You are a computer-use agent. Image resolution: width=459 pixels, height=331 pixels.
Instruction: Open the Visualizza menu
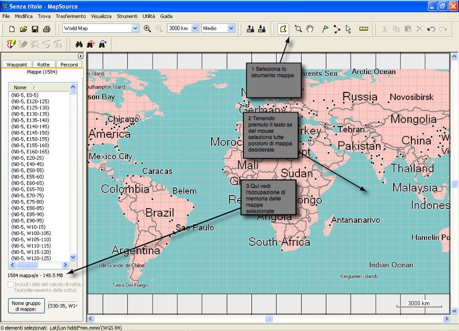point(101,16)
